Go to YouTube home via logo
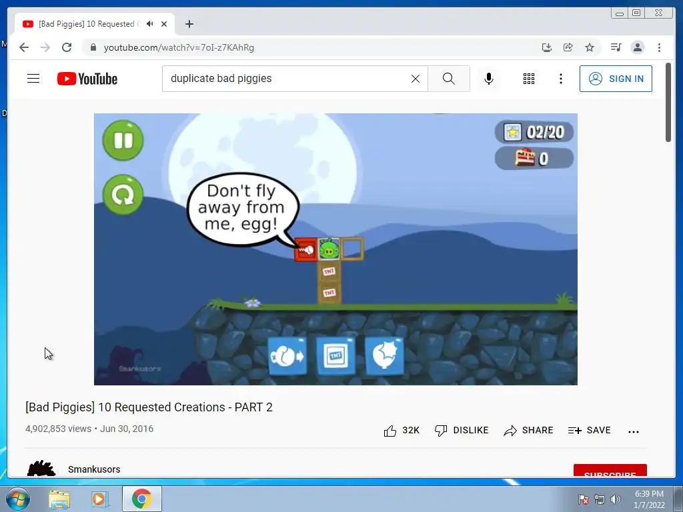 [87, 79]
